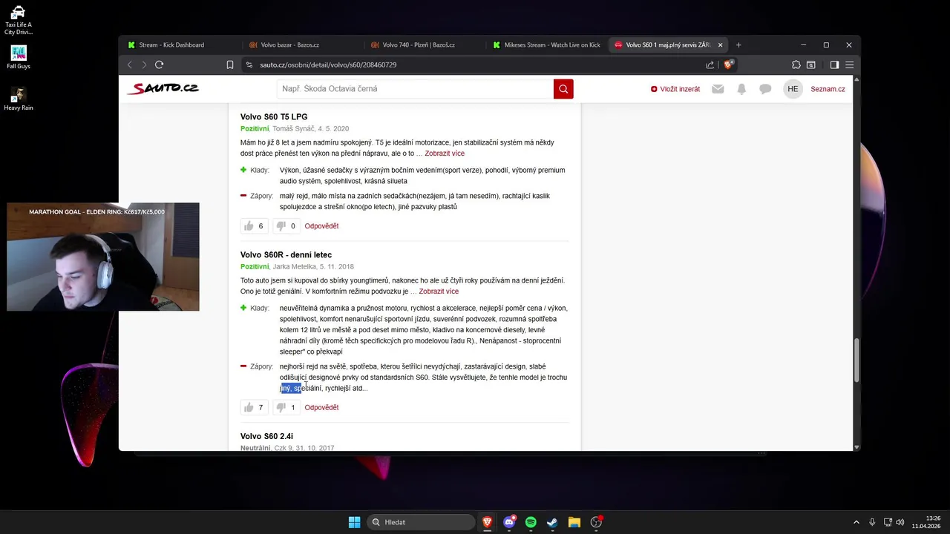The image size is (950, 534).
Task: Bookmark this page icon in toolbar
Action: point(230,65)
